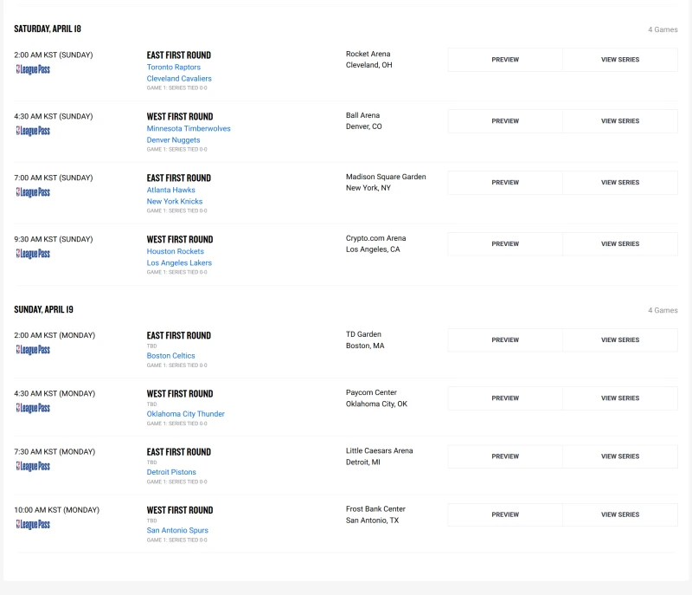Image resolution: width=692 pixels, height=595 pixels.
Task: Click League Pass logo for Rockets-Lakers game
Action: pyautogui.click(x=33, y=254)
